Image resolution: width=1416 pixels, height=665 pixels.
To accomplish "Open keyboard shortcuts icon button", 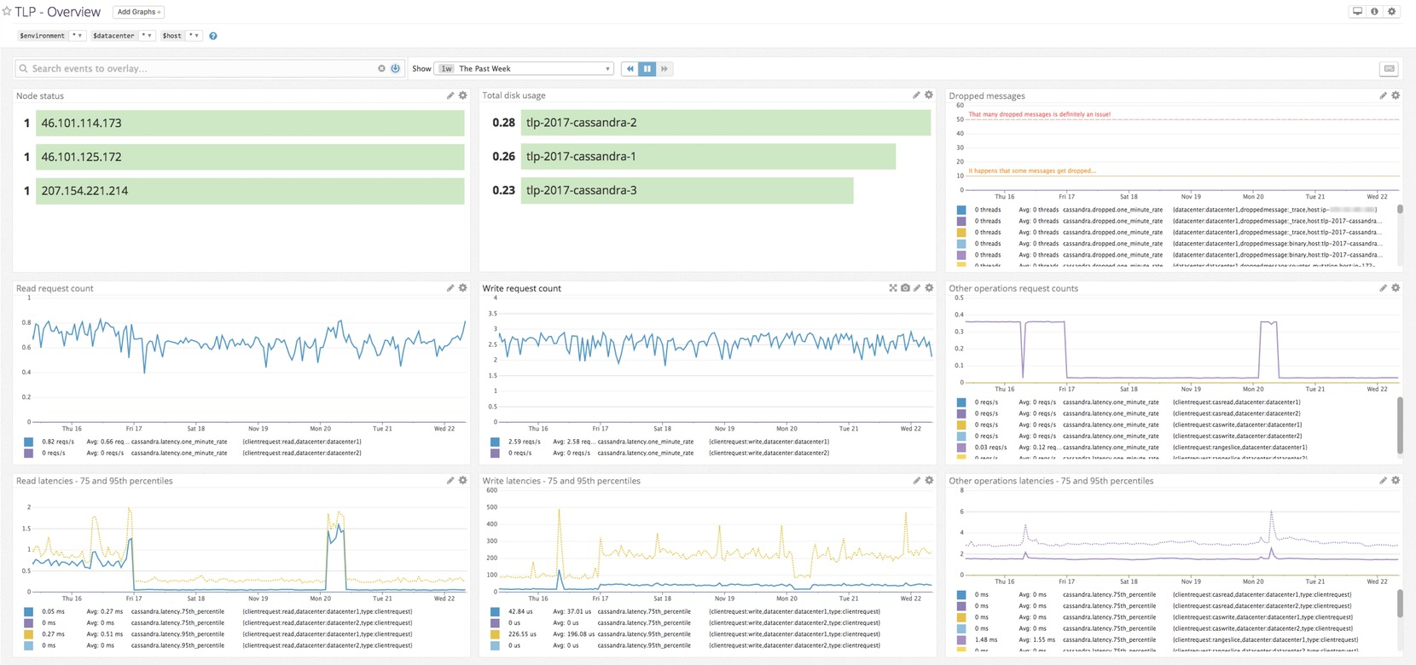I will tap(1390, 68).
